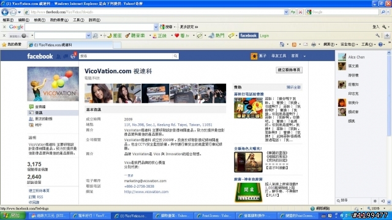Click the IE home icon in command bar
Image resolution: width=392 pixels, height=220 pixels.
[x=282, y=45]
